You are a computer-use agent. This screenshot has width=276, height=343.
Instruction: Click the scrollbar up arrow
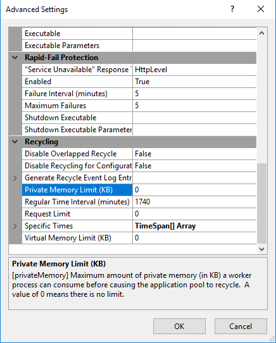point(262,34)
